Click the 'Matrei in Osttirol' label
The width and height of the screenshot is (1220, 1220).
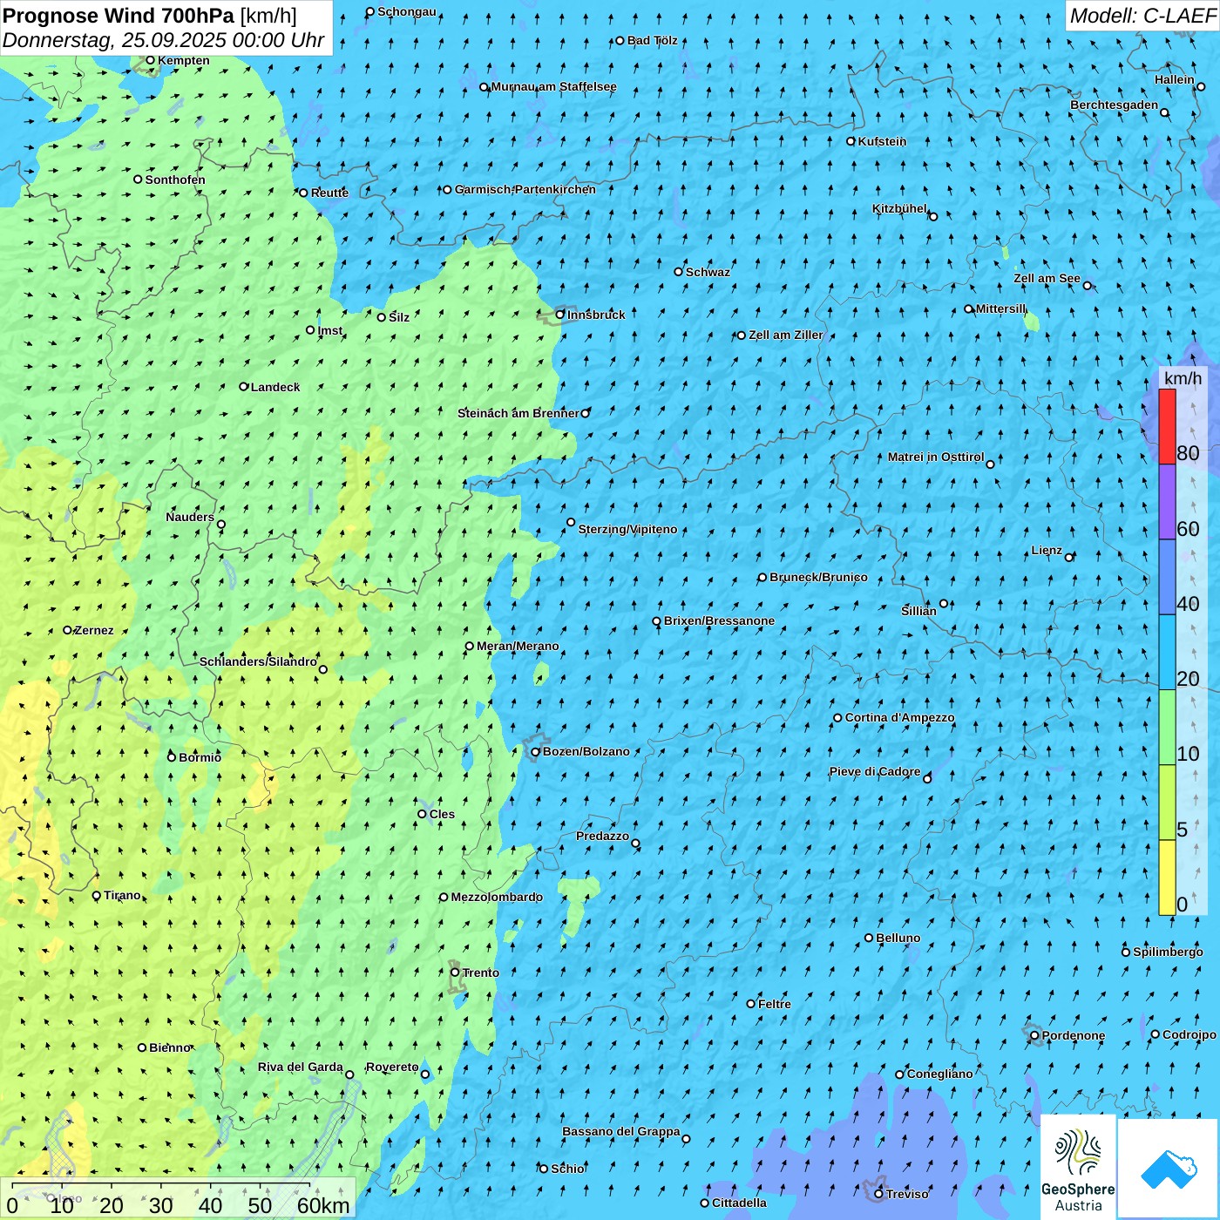(936, 457)
